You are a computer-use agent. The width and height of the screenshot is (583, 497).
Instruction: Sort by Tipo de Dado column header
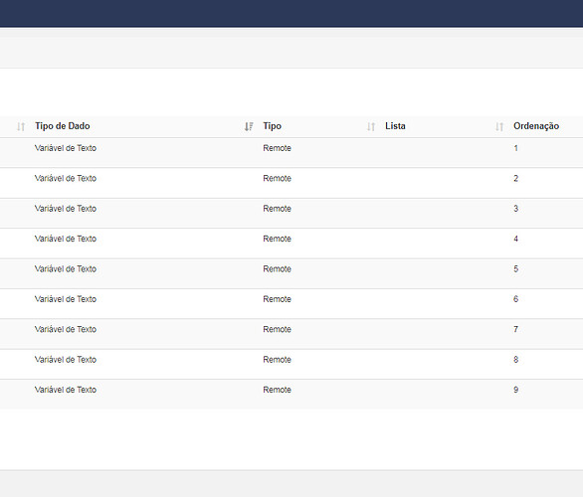click(63, 126)
